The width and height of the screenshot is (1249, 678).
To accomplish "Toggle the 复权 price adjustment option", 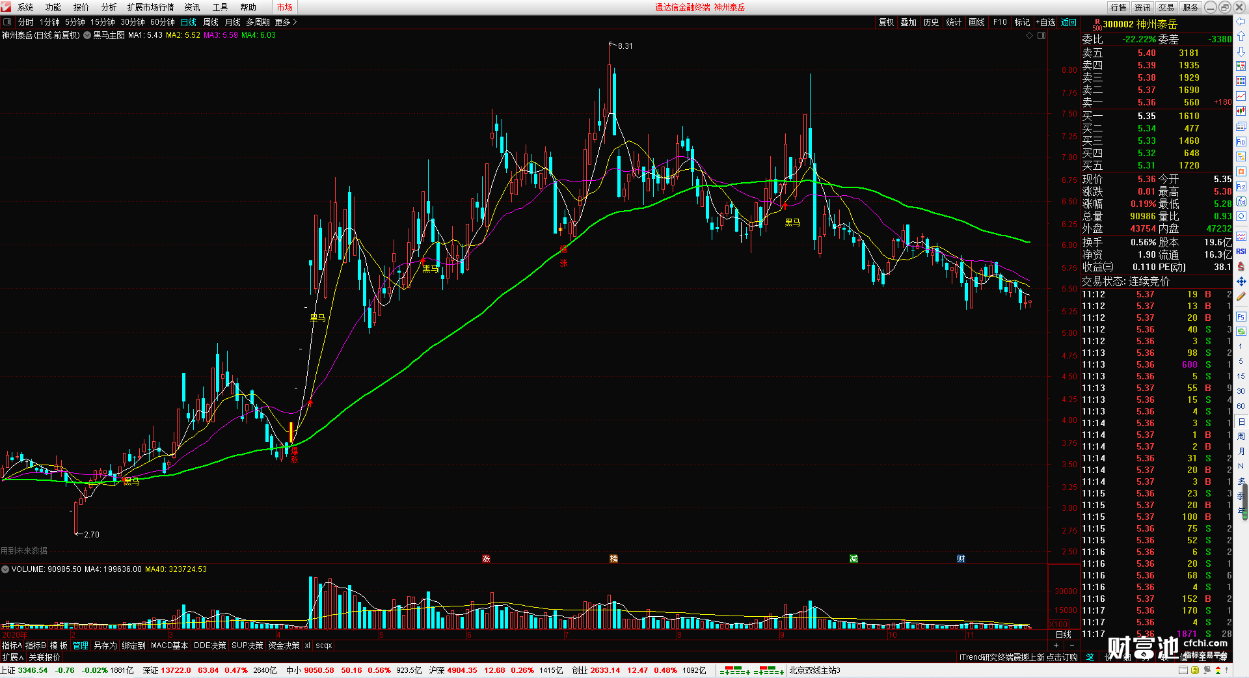I will pos(886,22).
